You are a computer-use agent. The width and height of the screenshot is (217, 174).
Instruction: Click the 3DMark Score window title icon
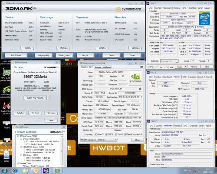[13, 63]
